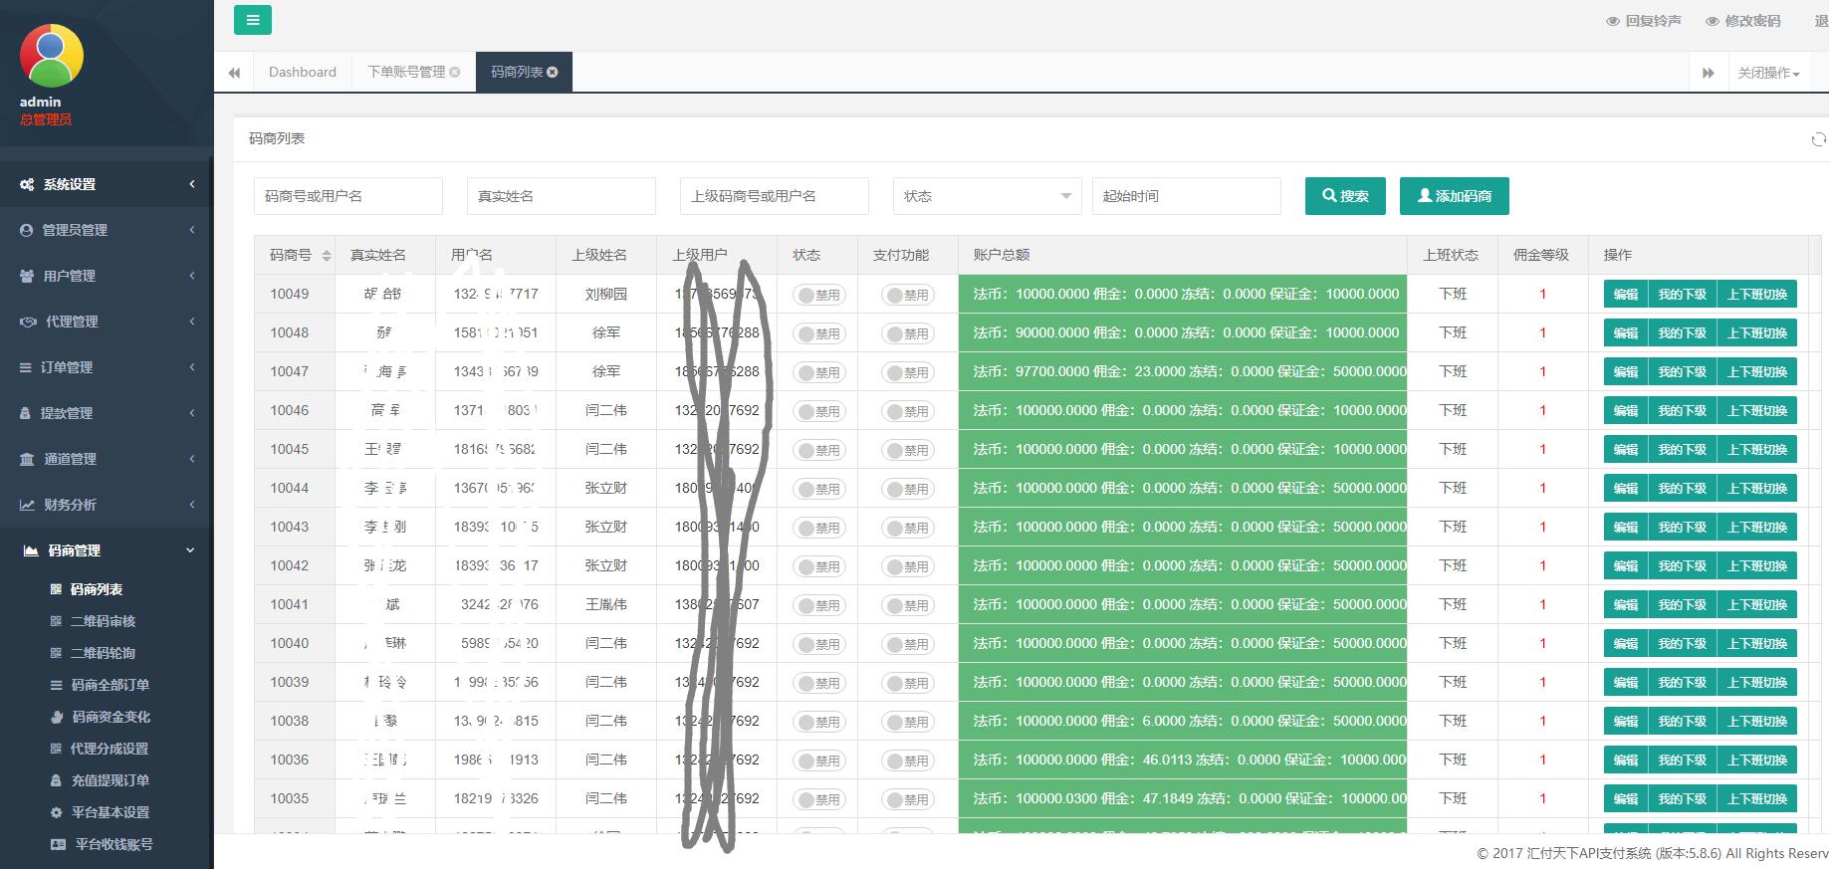This screenshot has height=869, width=1829.
Task: Click the 搜索 search button
Action: [1344, 196]
